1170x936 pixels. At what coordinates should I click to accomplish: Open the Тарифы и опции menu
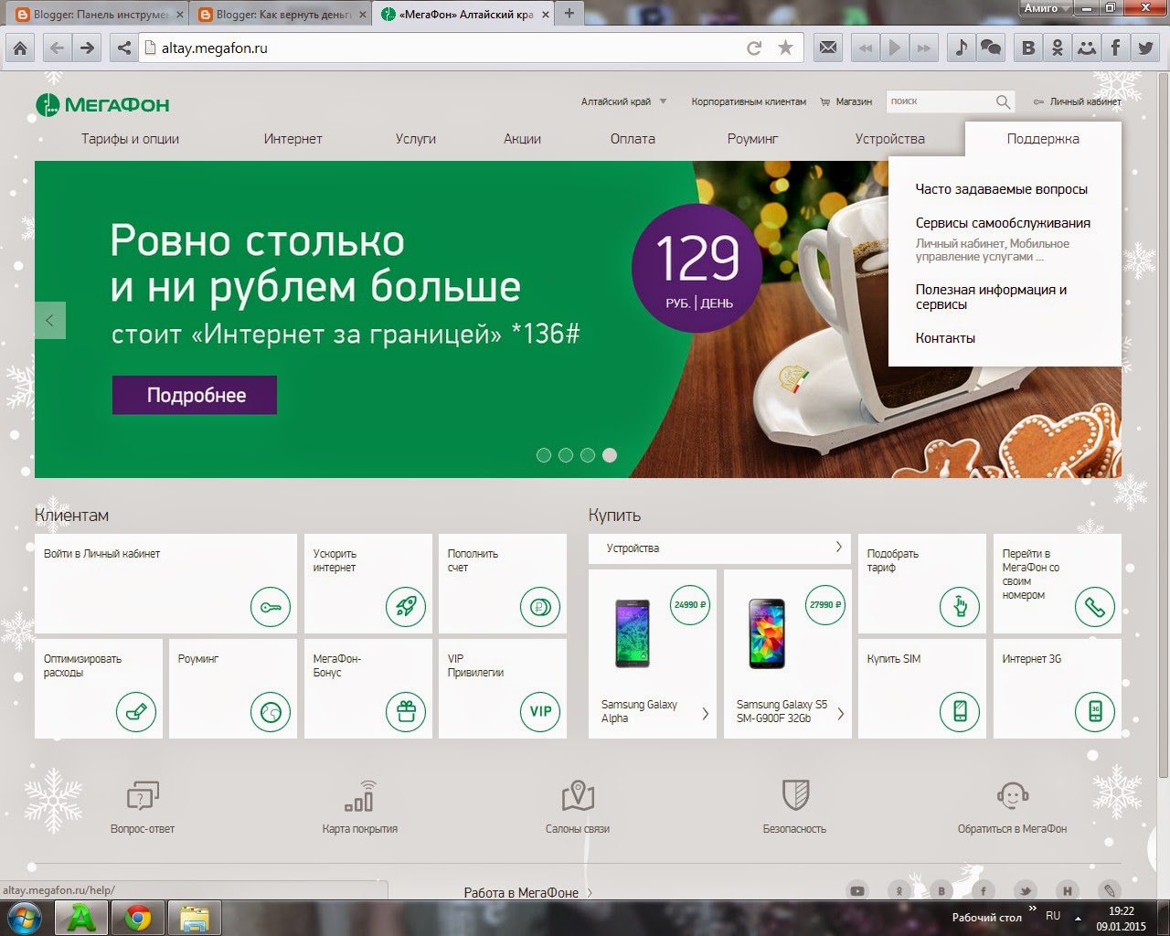[130, 139]
